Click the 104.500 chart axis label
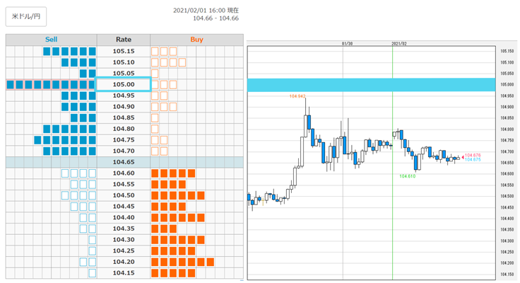Viewport: 520px width, 283px height. (x=507, y=196)
